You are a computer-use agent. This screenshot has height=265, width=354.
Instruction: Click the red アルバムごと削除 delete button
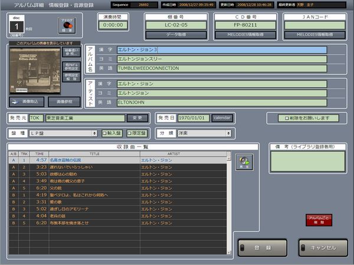tap(319, 220)
